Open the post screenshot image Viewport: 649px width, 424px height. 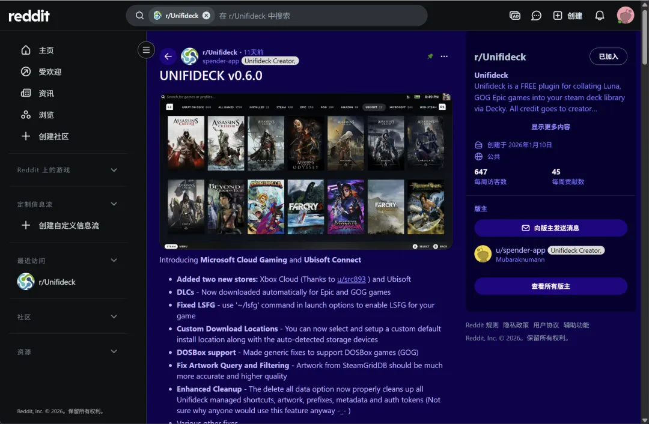click(306, 171)
